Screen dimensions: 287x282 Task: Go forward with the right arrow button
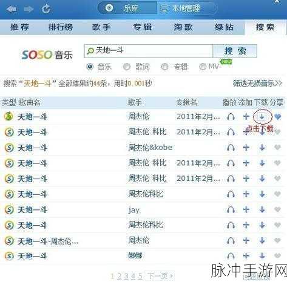point(29,9)
